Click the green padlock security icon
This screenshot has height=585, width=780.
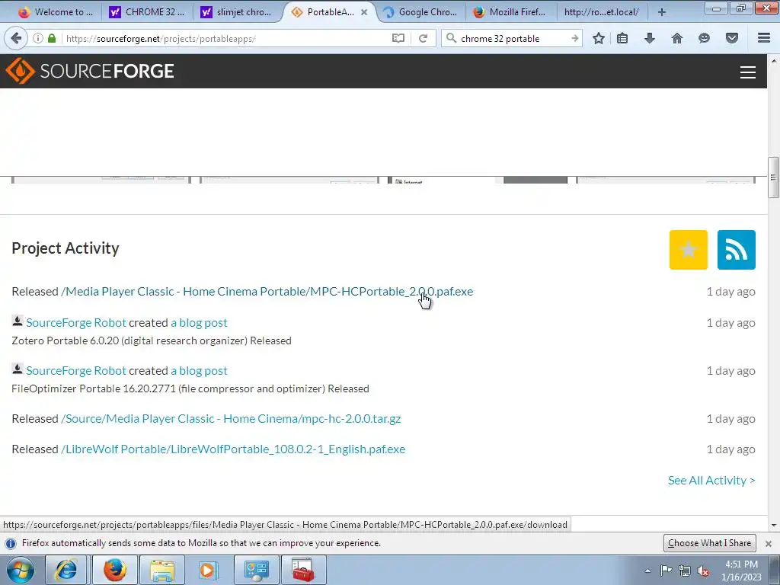[52, 38]
